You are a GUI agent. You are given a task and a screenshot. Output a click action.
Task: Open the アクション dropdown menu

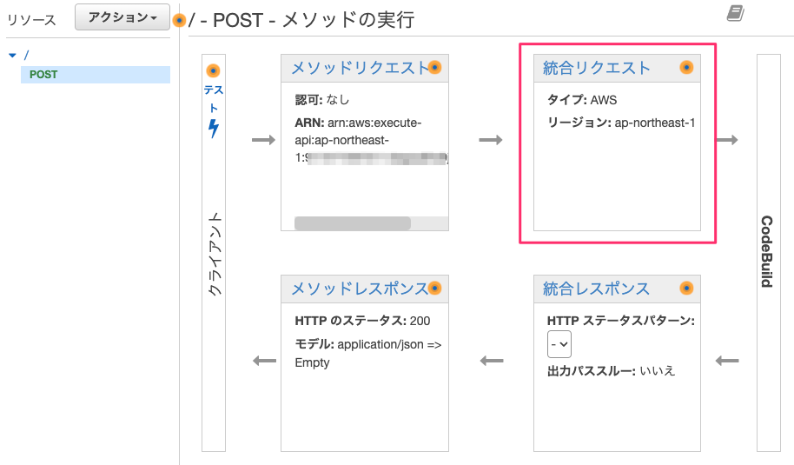122,17
